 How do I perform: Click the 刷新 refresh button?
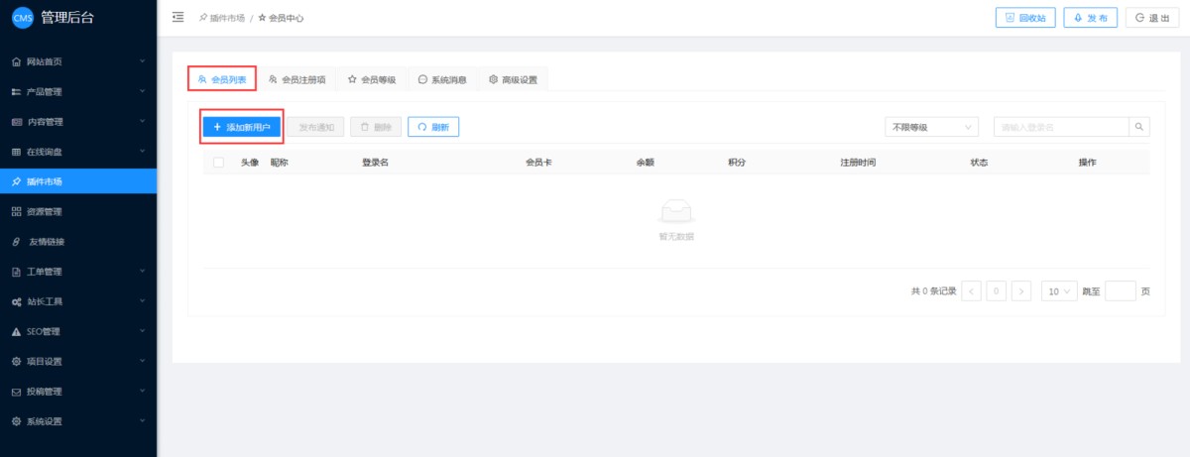(x=433, y=127)
